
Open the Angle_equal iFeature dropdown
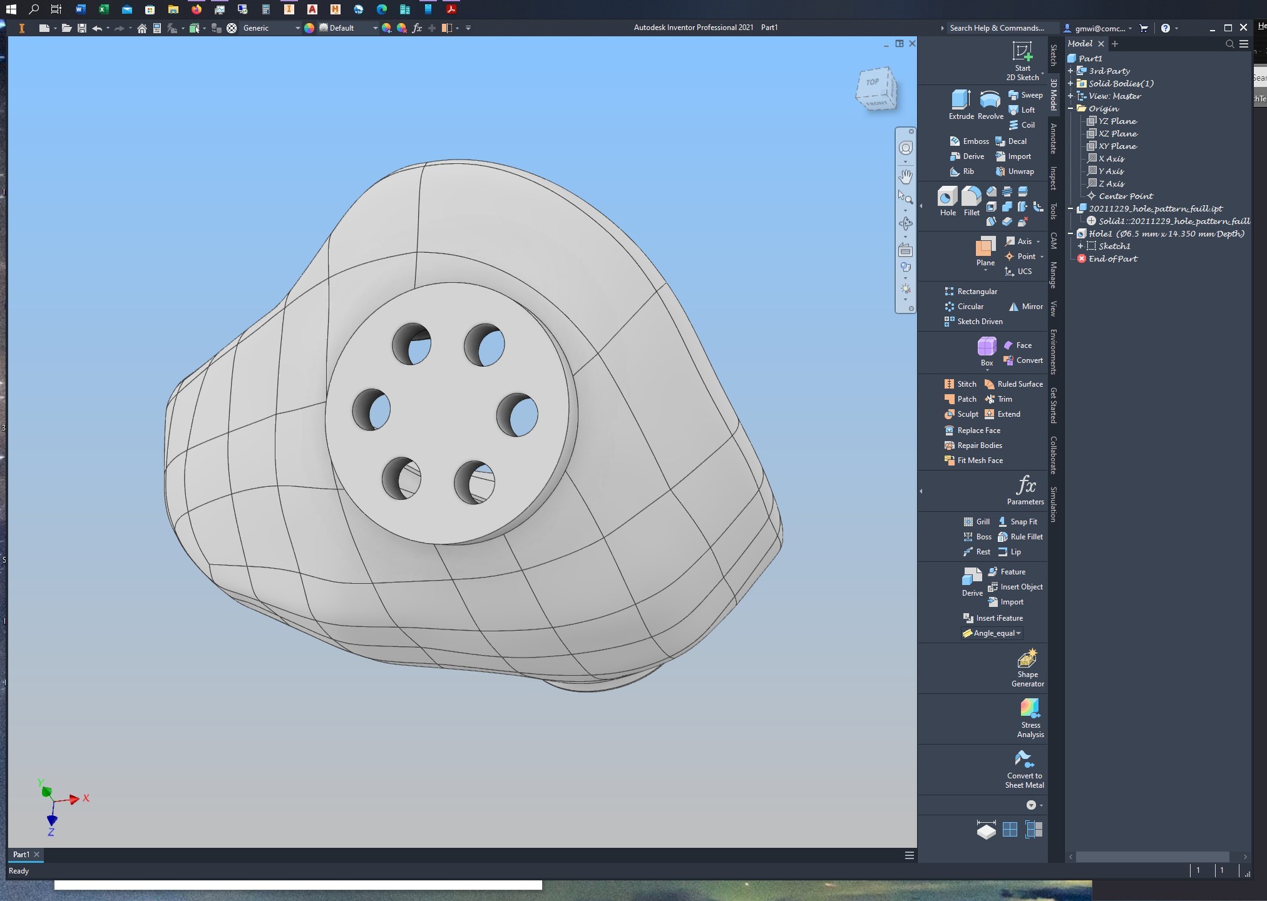tap(1018, 633)
